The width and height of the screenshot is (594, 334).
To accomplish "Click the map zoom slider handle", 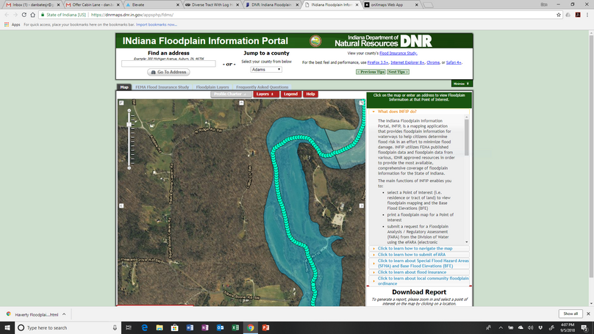I will (129, 125).
